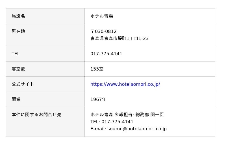This screenshot has width=226, height=145.
Task: Click the 広報担当 text
Action: click(124, 115)
